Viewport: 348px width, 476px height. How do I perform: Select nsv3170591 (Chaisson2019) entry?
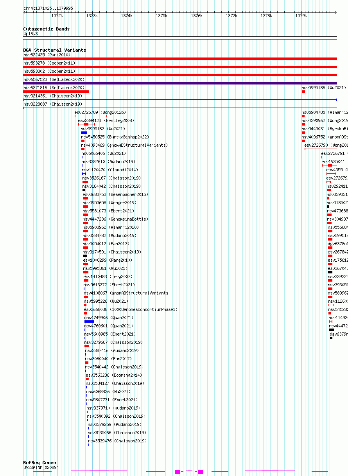[112, 252]
